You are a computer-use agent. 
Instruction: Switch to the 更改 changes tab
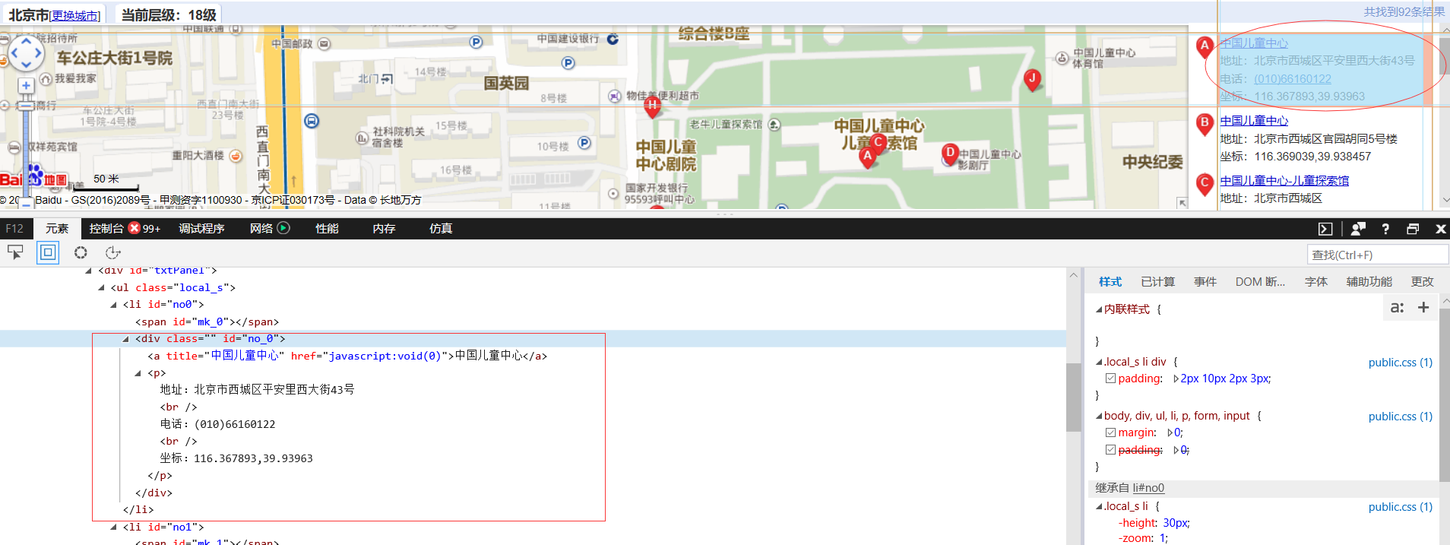1423,281
